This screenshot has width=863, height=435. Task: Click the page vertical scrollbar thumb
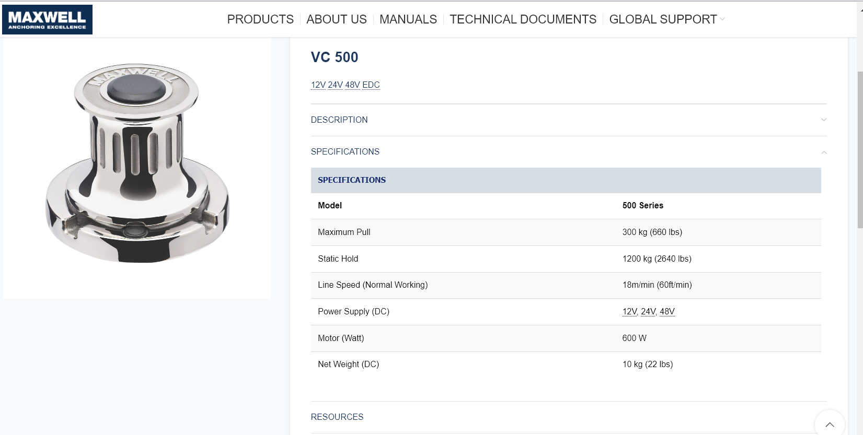point(860,149)
